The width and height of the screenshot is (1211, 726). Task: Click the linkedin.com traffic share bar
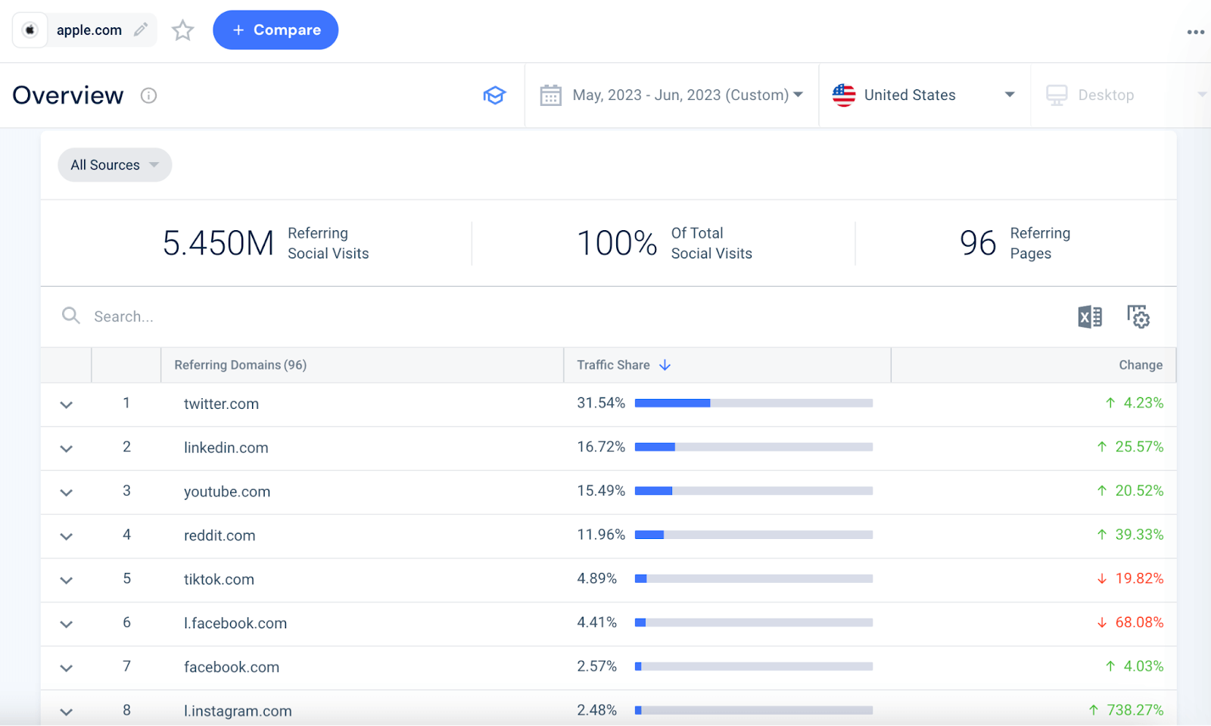tap(754, 447)
